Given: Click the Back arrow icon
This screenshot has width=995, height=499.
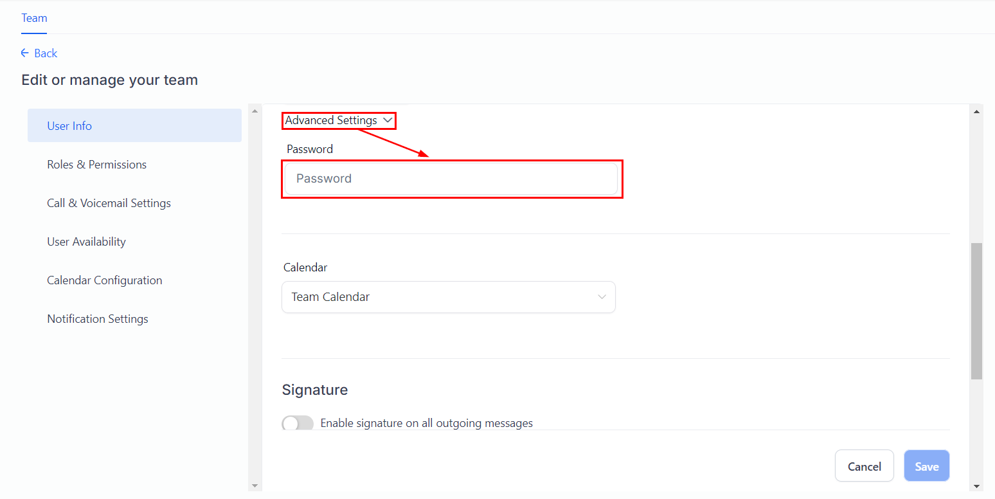Looking at the screenshot, I should pyautogui.click(x=25, y=53).
